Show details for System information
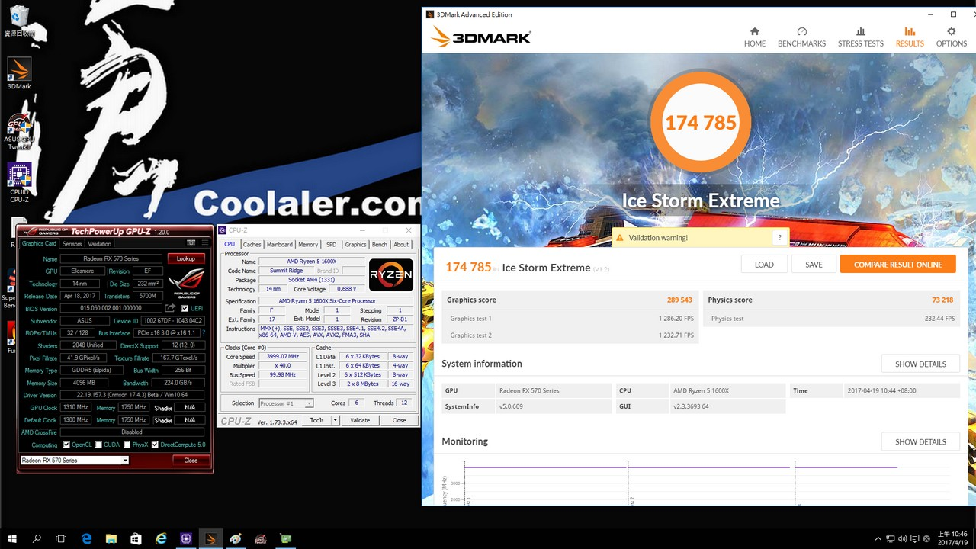Viewport: 976px width, 549px height. click(x=920, y=364)
